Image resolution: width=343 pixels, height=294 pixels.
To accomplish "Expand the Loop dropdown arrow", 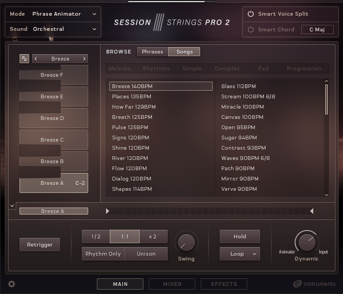I will tap(254, 254).
